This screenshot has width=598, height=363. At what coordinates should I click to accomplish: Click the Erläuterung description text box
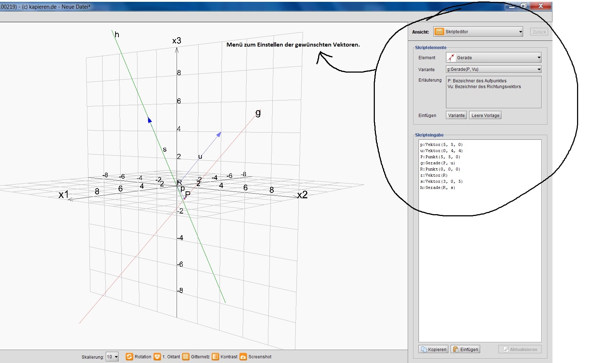[x=493, y=92]
